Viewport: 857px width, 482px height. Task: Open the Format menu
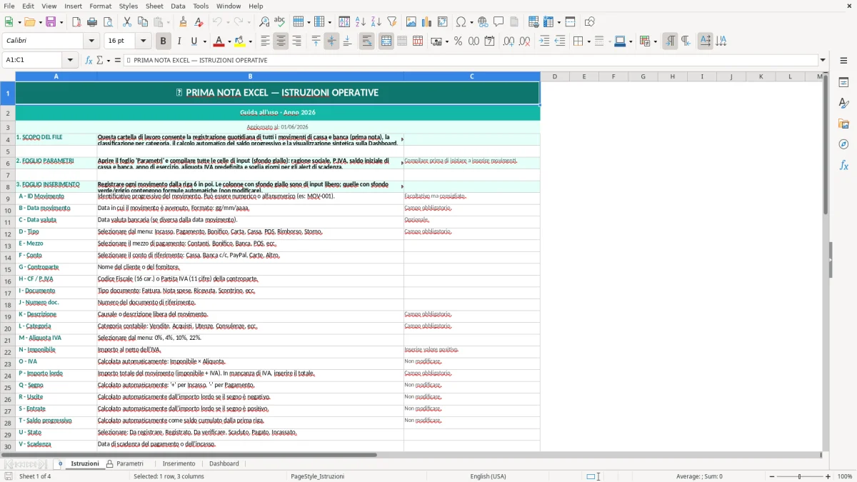pos(100,6)
